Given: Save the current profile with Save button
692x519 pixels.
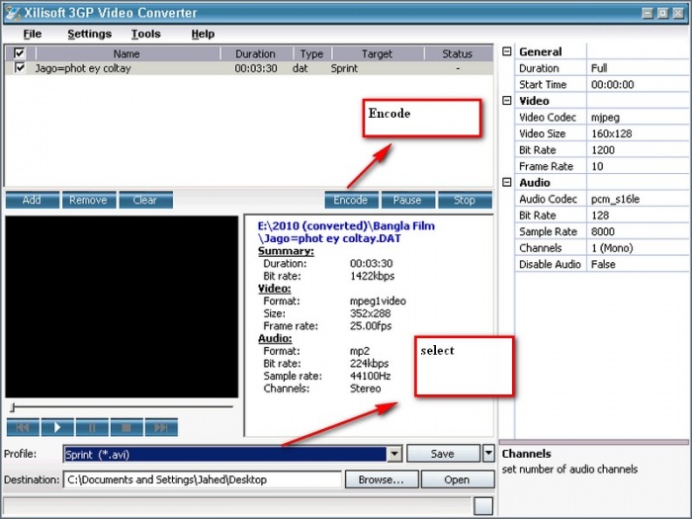Looking at the screenshot, I should (443, 454).
